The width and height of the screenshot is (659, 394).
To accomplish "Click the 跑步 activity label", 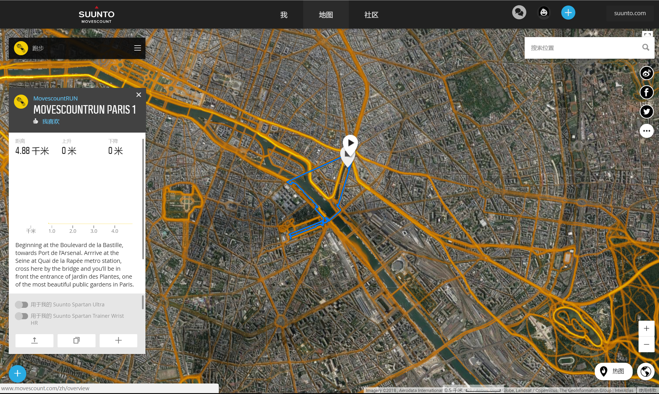I will [38, 48].
